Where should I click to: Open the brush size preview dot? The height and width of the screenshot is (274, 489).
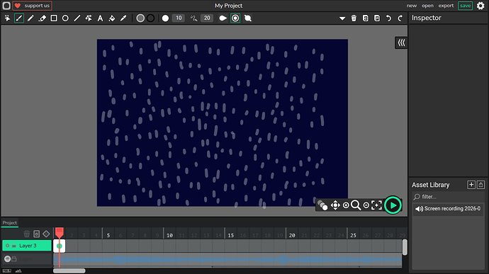[x=165, y=18]
